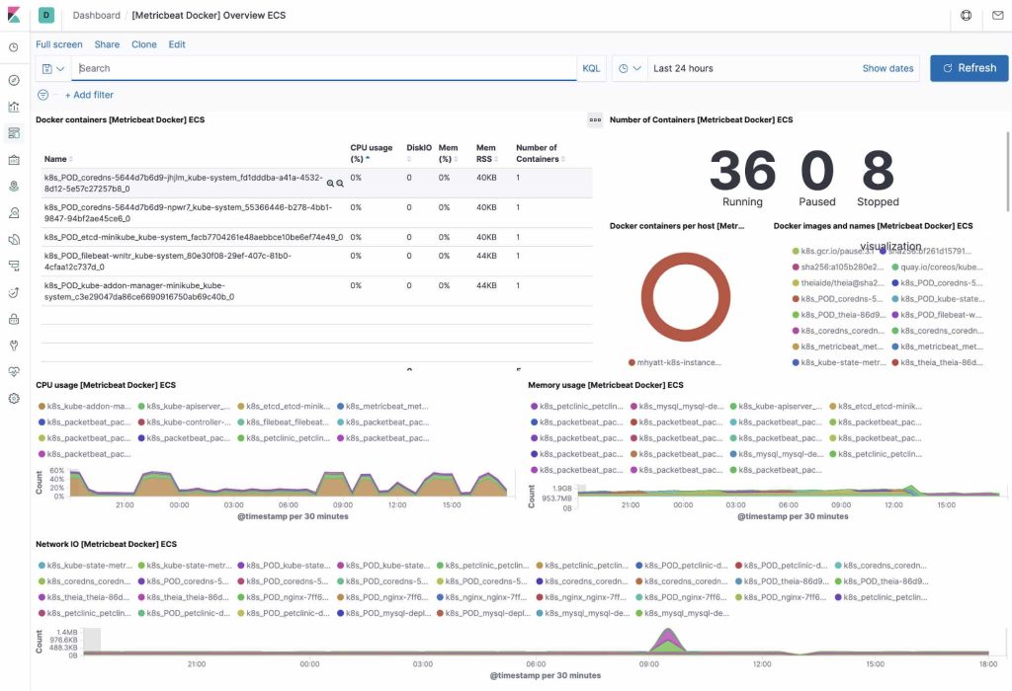Toggle k8s_kube-apiserver legend in CPU usage
This screenshot has height=691, width=1012.
[184, 406]
